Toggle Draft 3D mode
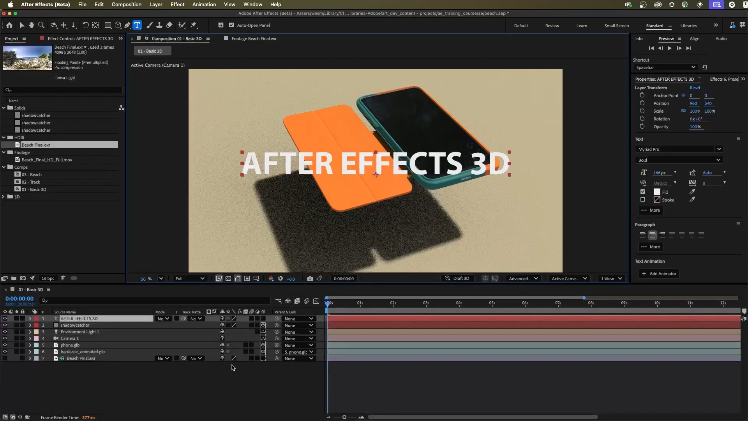 point(457,278)
